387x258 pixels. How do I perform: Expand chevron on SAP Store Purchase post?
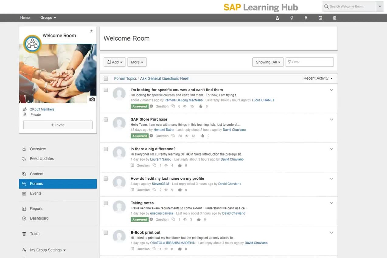[331, 119]
